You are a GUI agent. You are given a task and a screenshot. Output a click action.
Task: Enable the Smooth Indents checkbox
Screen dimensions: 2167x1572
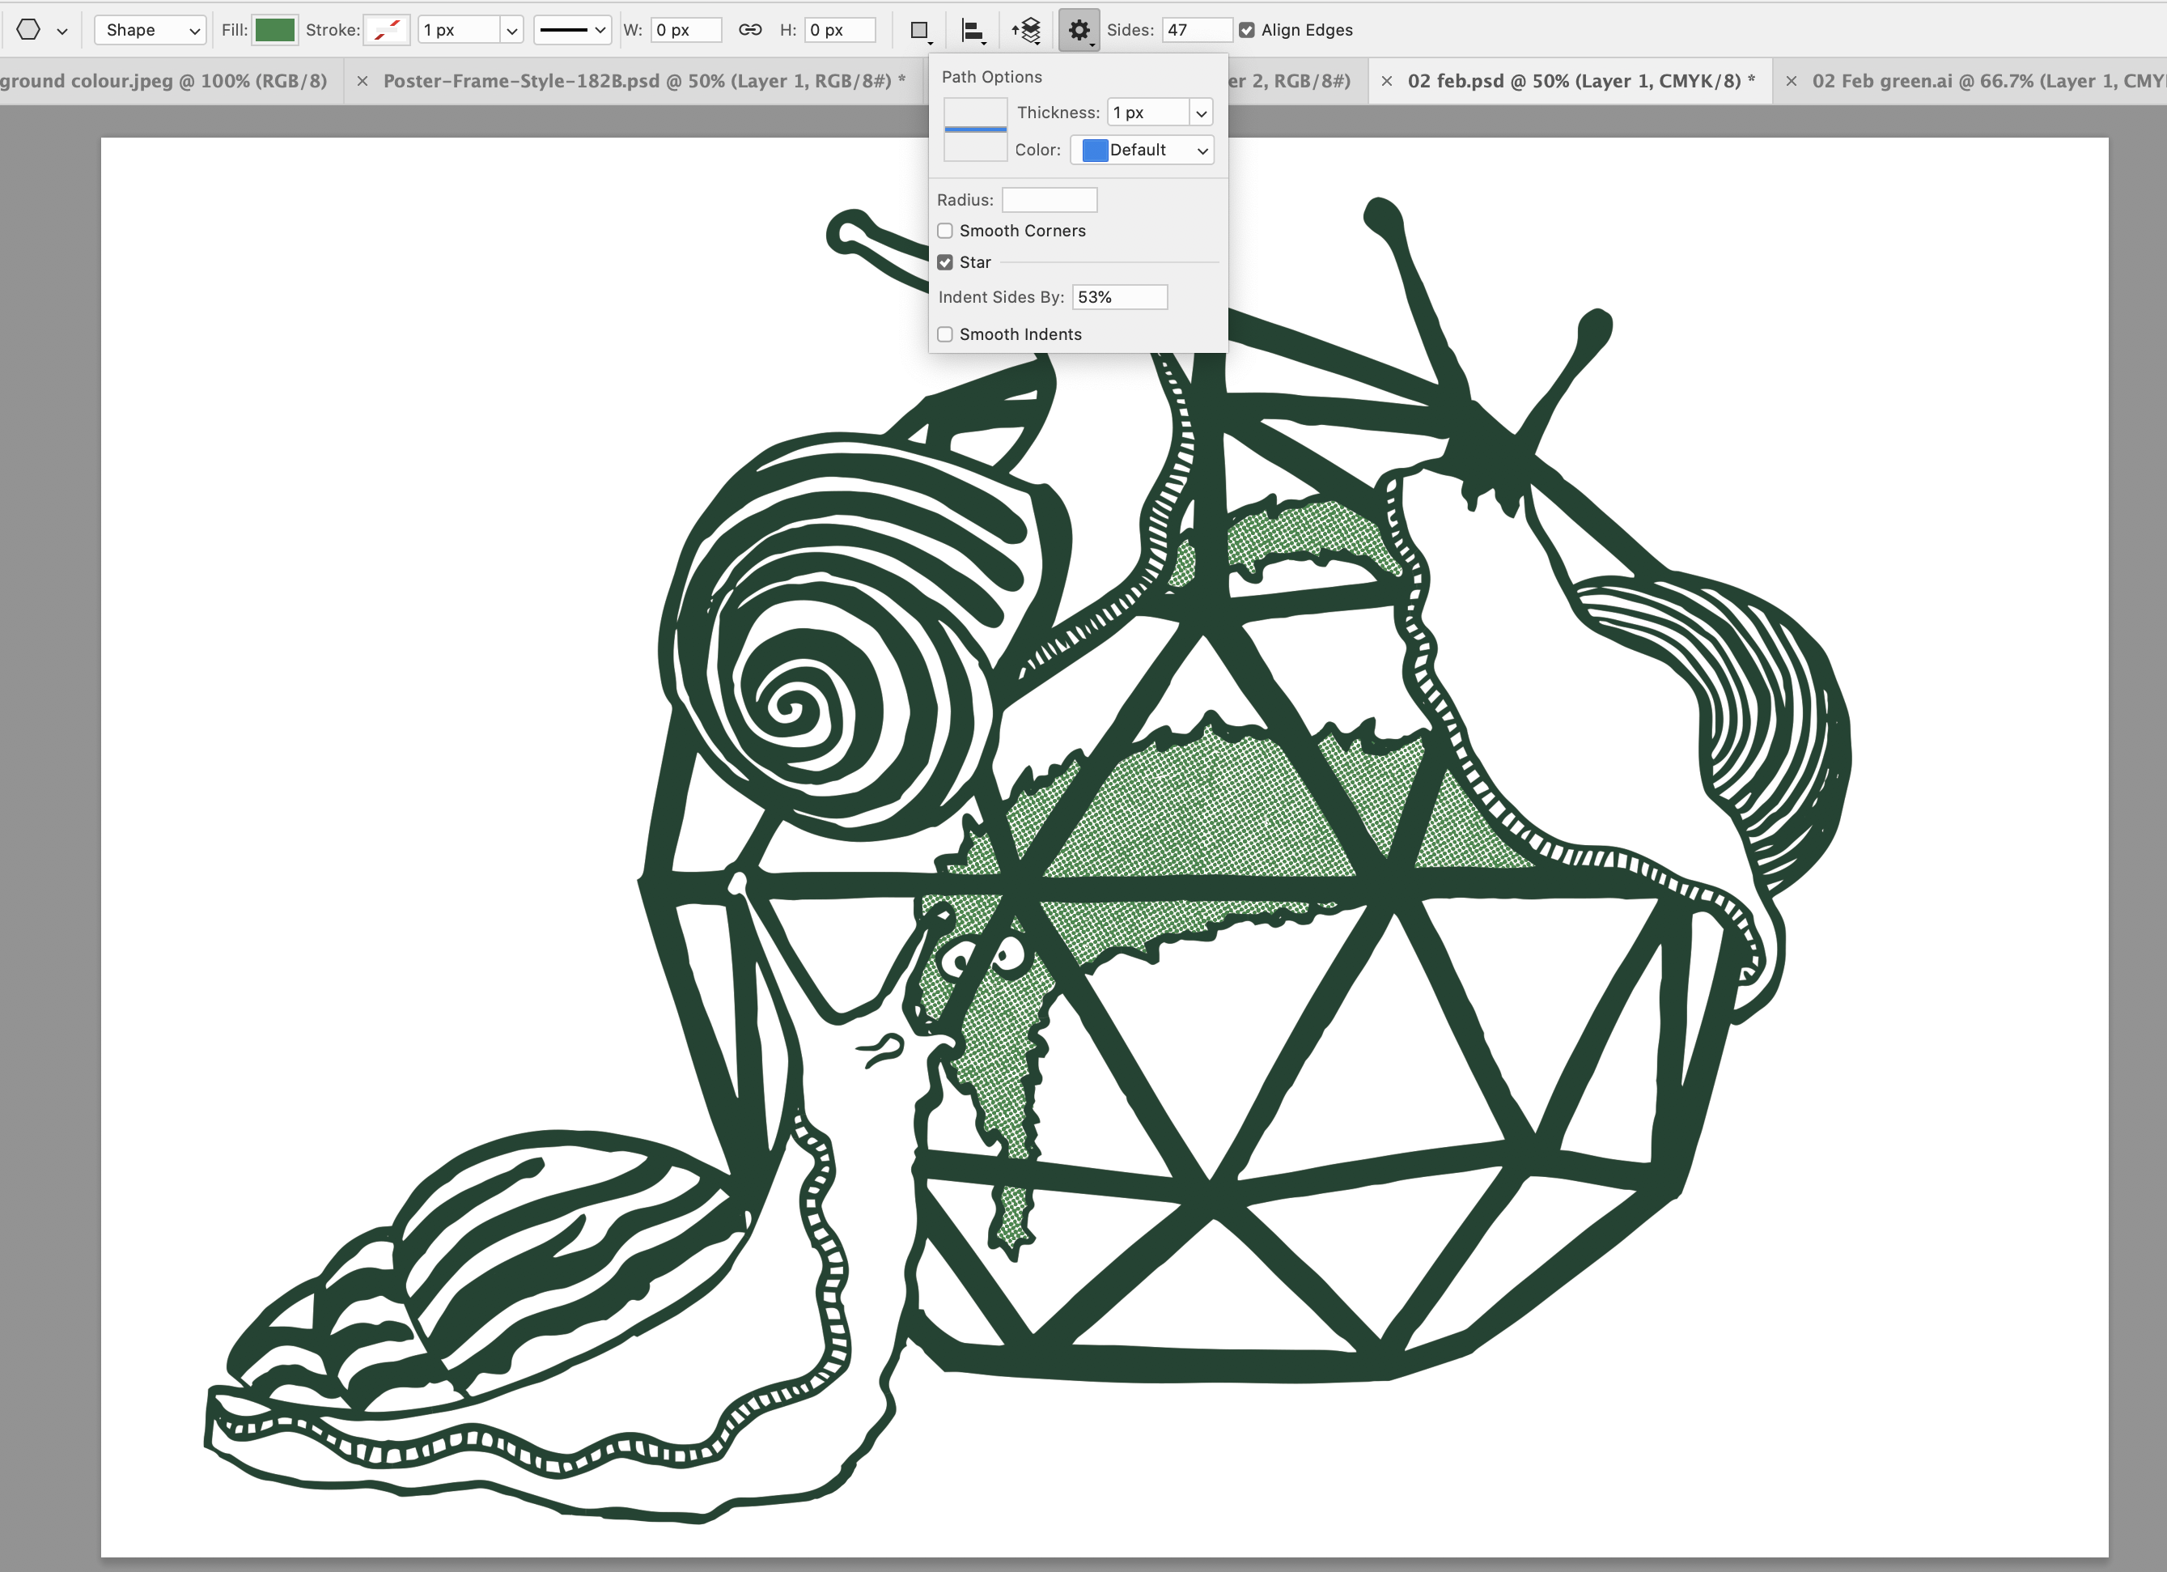[x=945, y=334]
